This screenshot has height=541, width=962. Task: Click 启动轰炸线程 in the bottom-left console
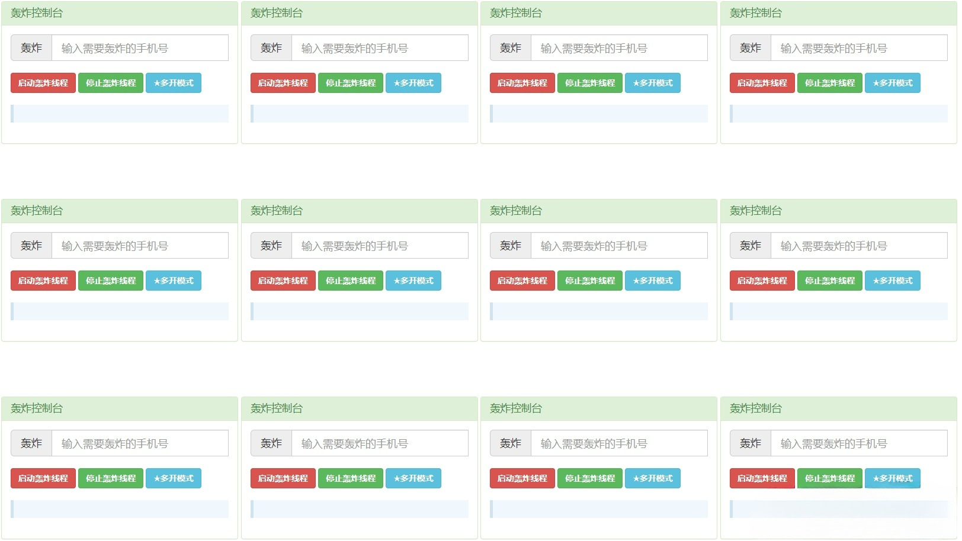[43, 478]
